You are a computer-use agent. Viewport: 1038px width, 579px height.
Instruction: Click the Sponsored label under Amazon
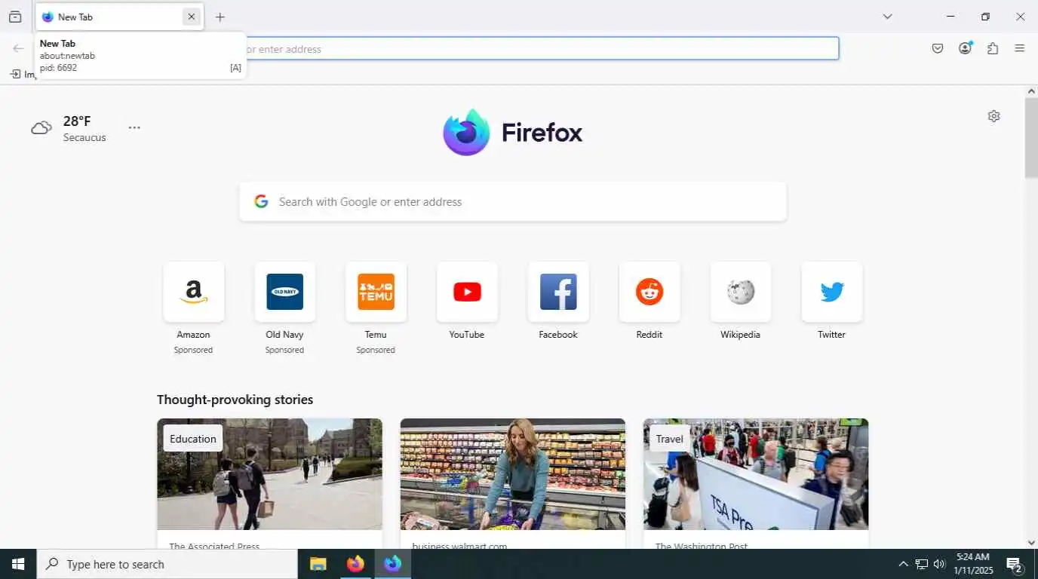click(x=193, y=350)
